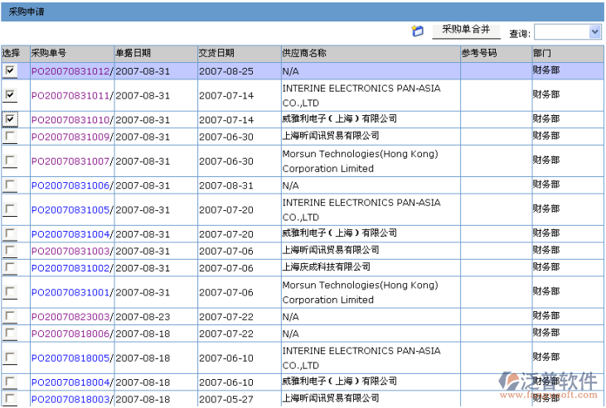Open purchase order PO20070831001 link
606x408 pixels.
click(70, 293)
